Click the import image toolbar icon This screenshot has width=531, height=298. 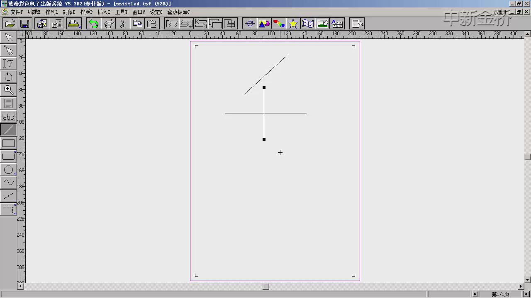42,24
